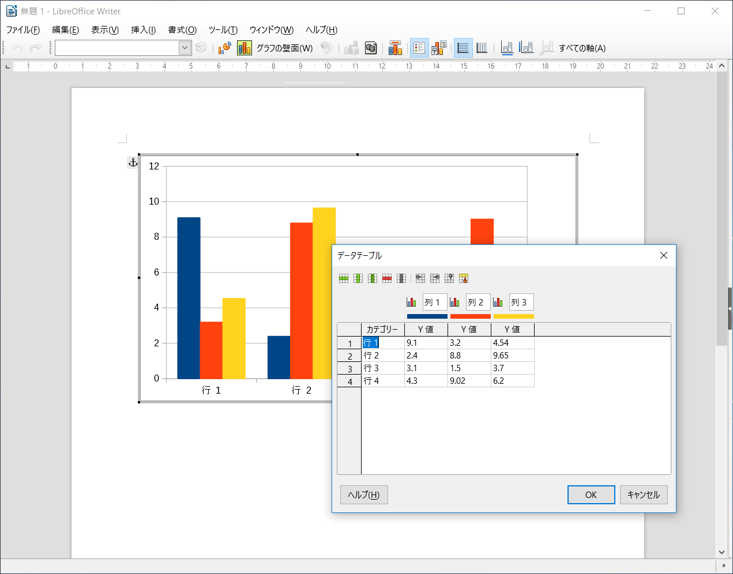Click the document scrollbar up arrow
The height and width of the screenshot is (574, 733).
[722, 66]
